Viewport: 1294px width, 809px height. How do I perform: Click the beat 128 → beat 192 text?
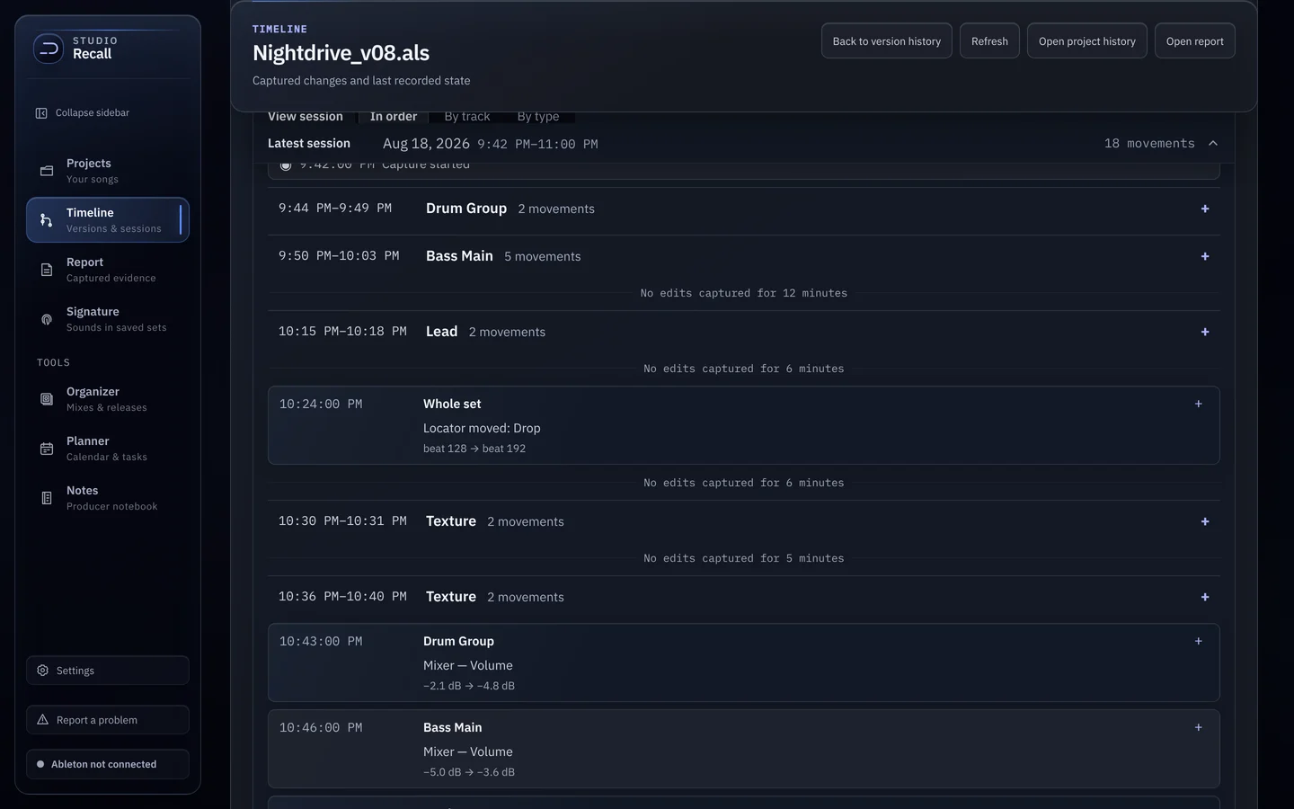[x=474, y=449]
